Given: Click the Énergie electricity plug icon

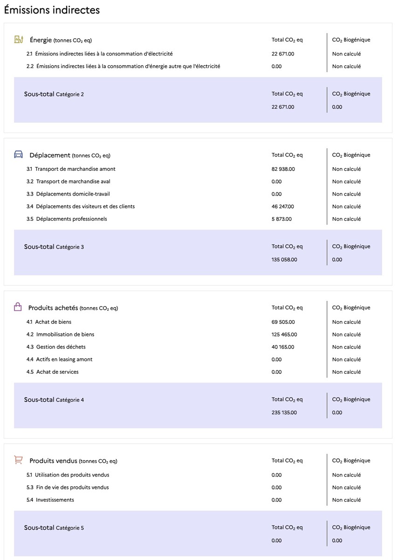Looking at the screenshot, I should pyautogui.click(x=19, y=40).
